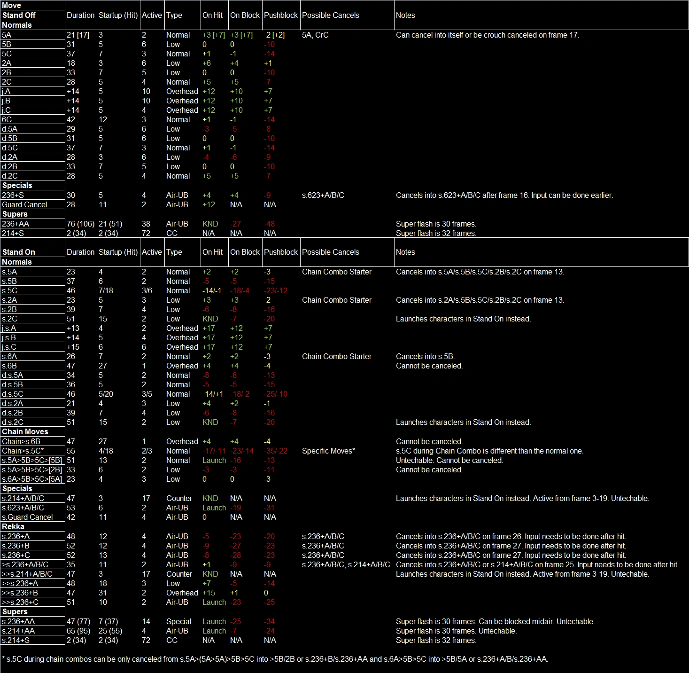Click the "d.s.2A" move name cell

tap(33, 403)
